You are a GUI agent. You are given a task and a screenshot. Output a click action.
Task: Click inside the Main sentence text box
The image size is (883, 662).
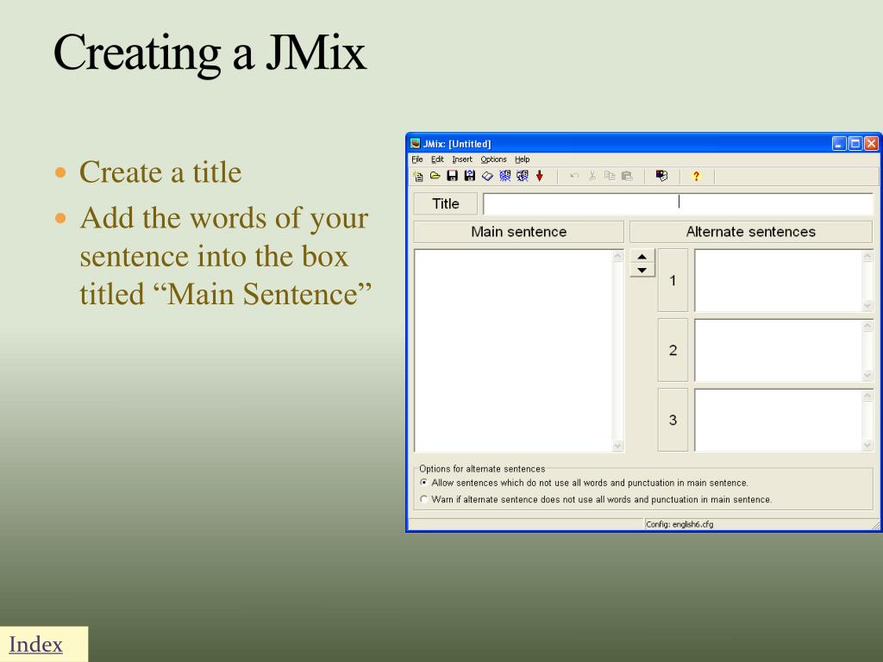pyautogui.click(x=513, y=351)
